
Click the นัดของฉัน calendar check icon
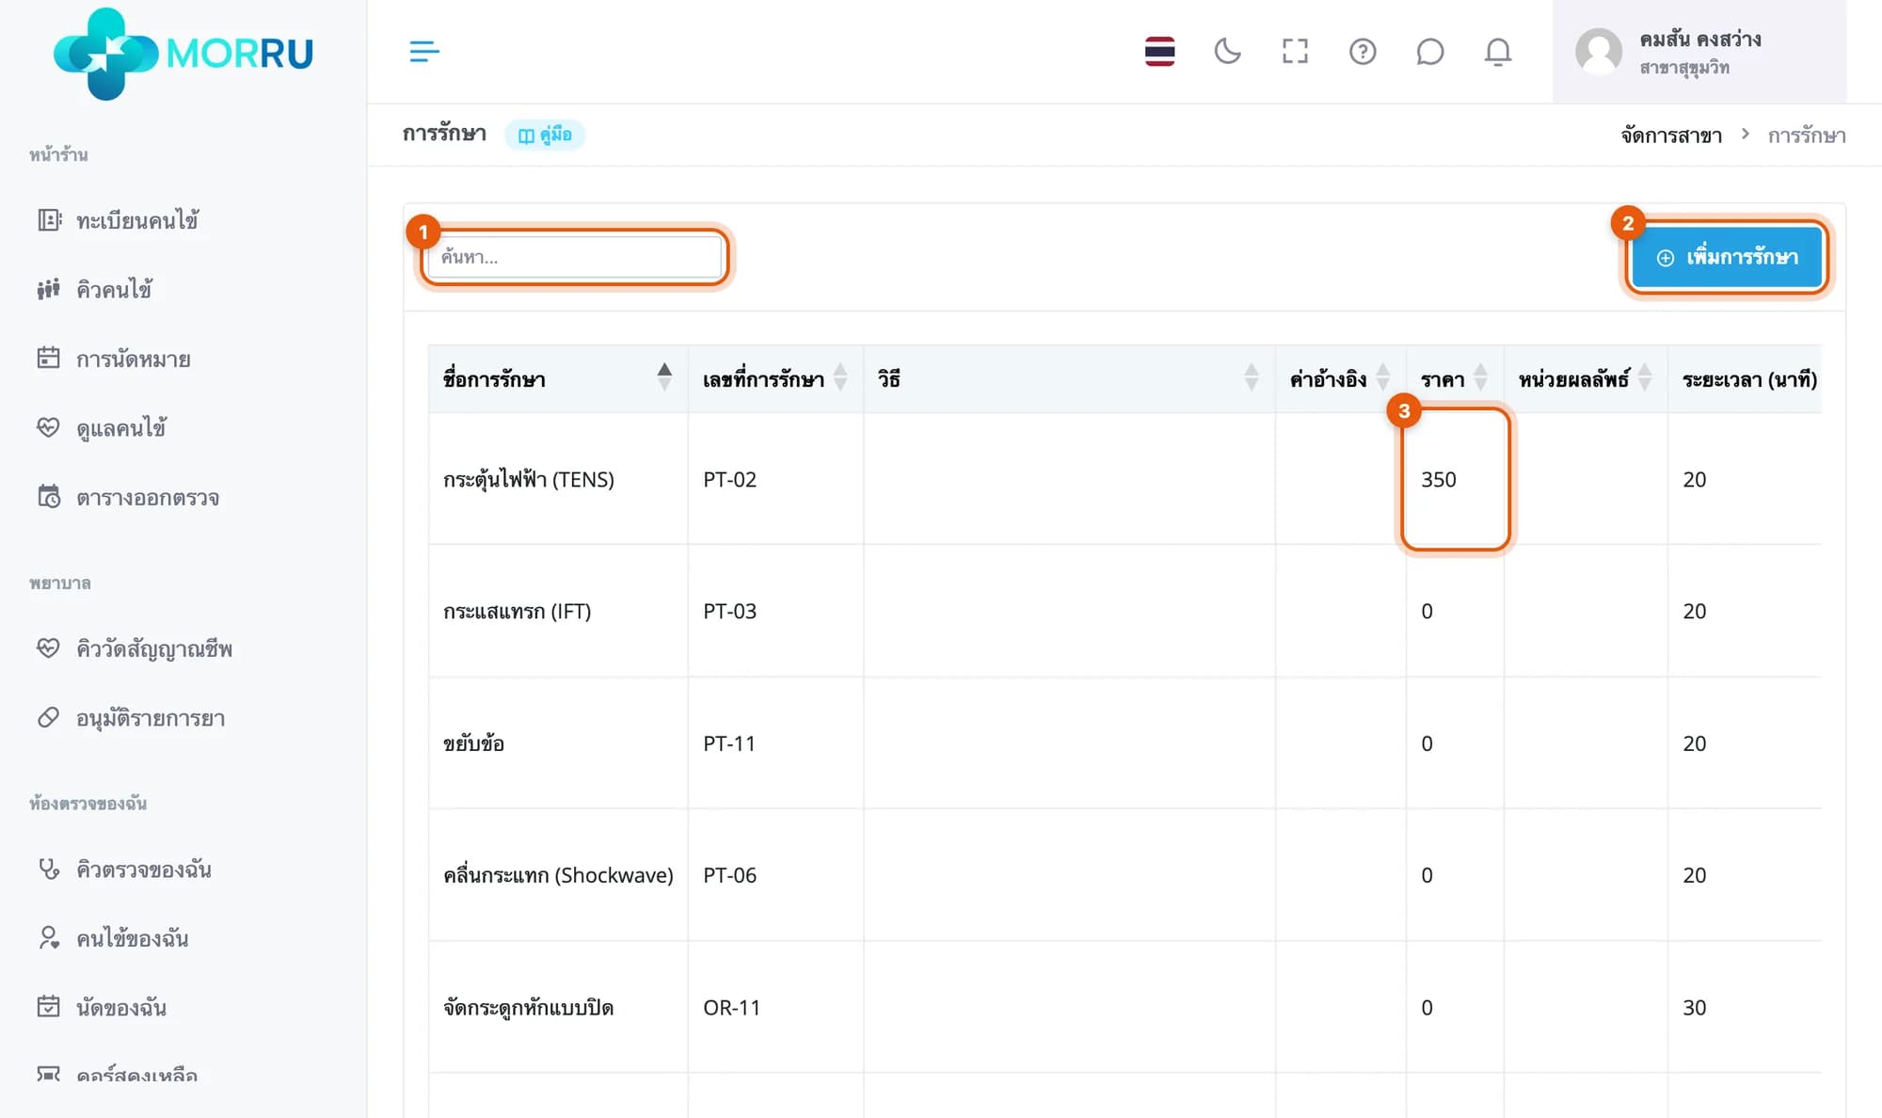pyautogui.click(x=48, y=1006)
